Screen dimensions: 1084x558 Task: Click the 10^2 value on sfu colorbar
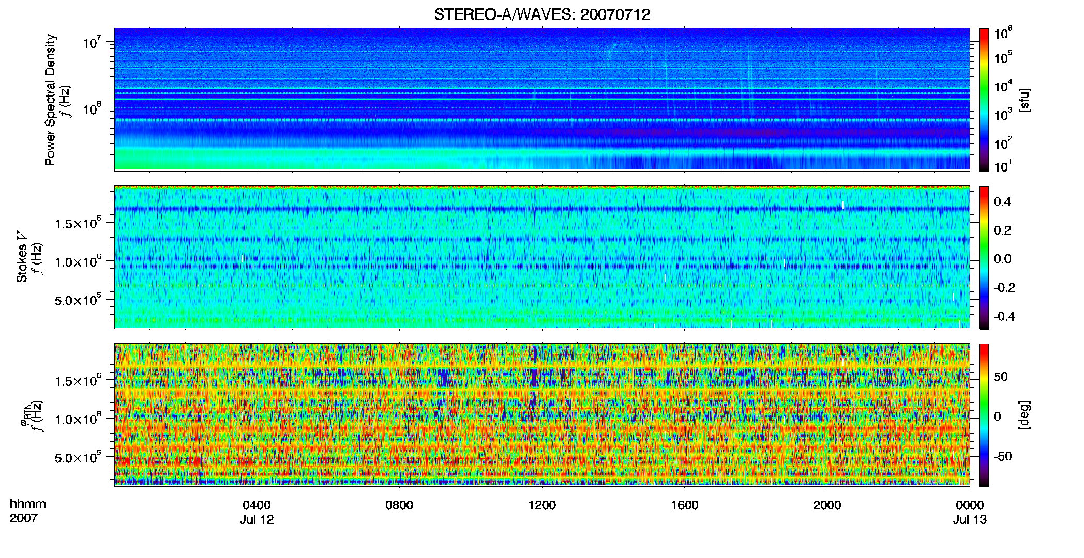[x=1003, y=143]
